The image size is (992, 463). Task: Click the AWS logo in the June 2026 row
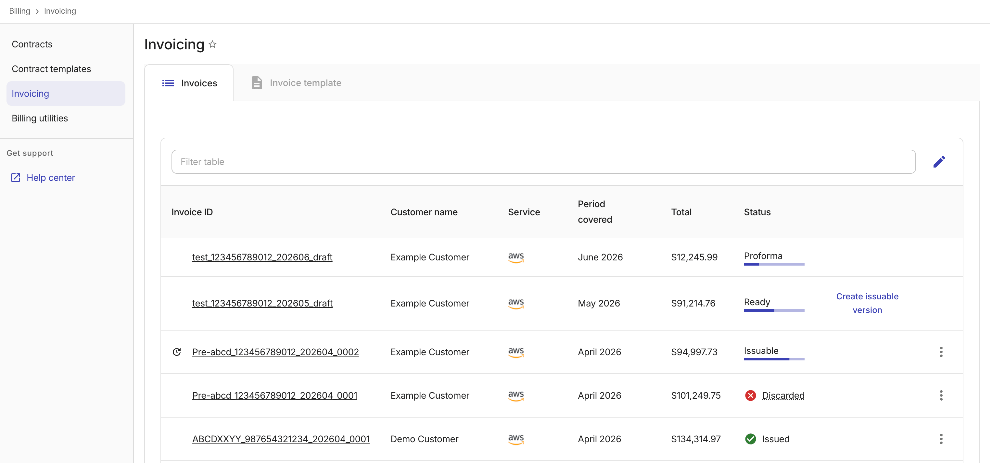[516, 257]
